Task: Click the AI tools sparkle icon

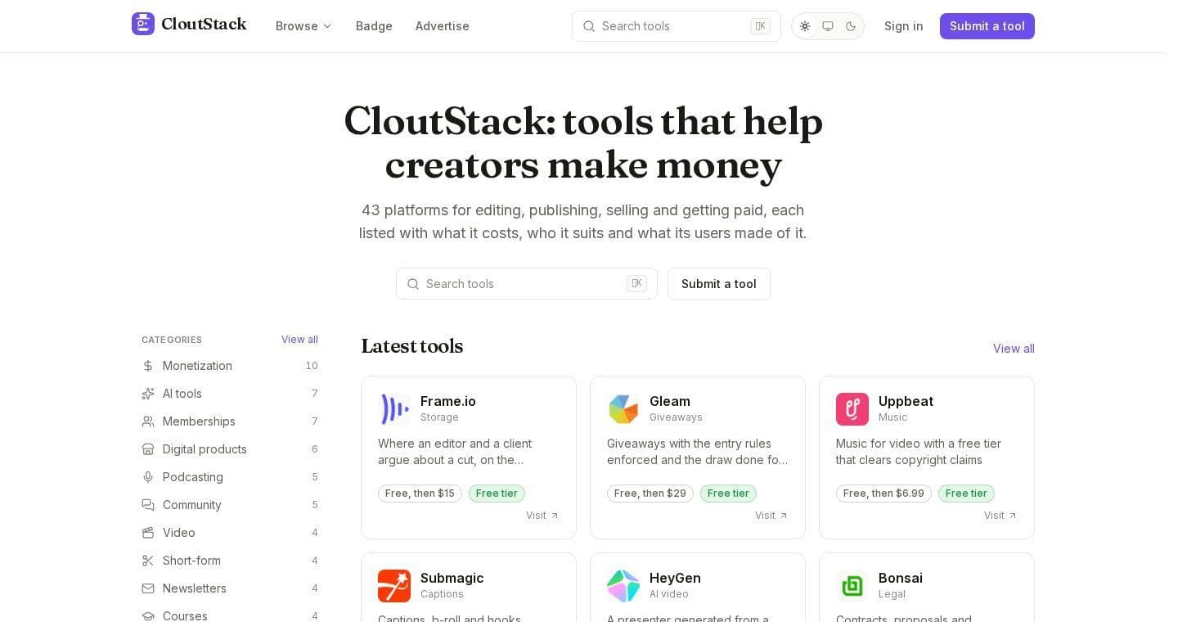Action: tap(148, 394)
